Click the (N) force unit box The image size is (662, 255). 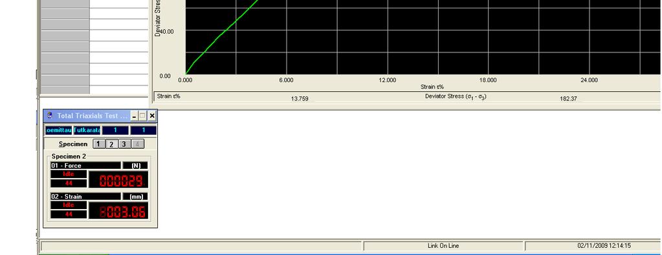click(x=135, y=166)
